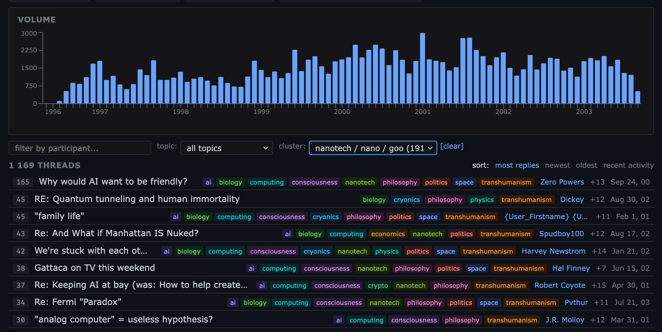Sort threads by most replies
The width and height of the screenshot is (662, 332).
pos(517,165)
